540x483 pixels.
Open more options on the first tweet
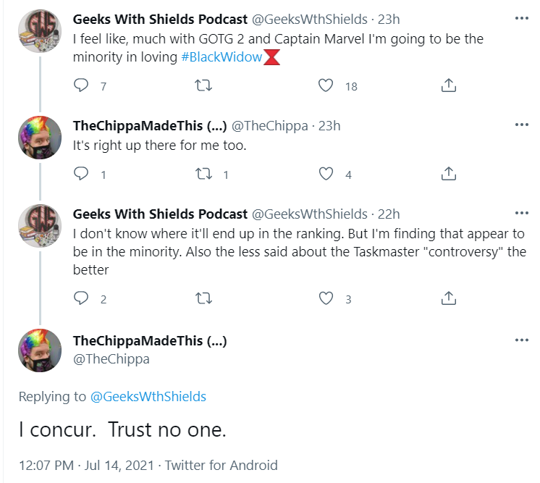(521, 18)
